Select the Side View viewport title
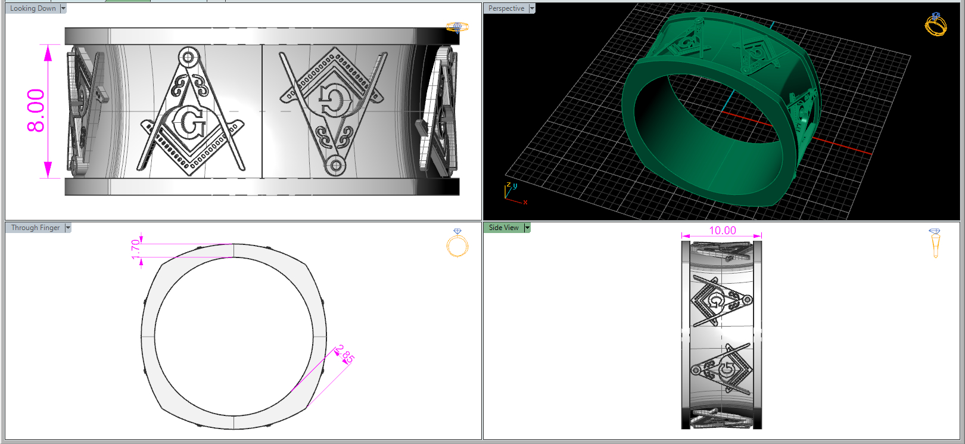The width and height of the screenshot is (965, 444). point(504,228)
